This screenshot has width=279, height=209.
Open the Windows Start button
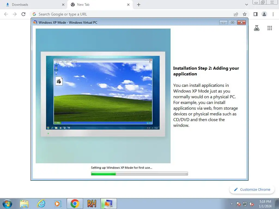point(7,204)
